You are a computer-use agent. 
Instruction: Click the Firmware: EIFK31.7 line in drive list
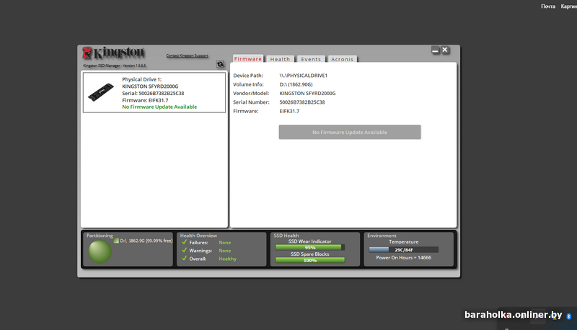pos(145,100)
